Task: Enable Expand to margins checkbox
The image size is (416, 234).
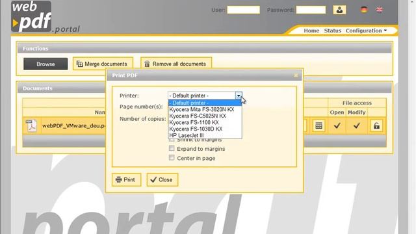Action: tap(172, 148)
